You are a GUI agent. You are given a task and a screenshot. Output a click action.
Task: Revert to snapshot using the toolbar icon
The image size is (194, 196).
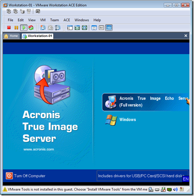pyautogui.click(x=50, y=28)
